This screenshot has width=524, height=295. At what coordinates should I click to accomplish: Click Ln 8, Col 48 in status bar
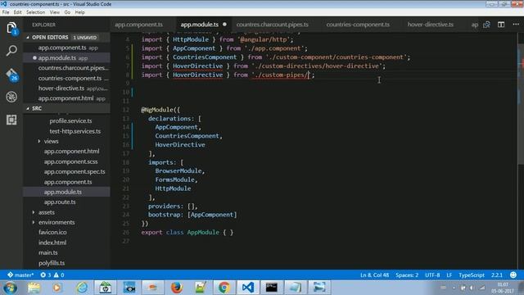(374, 275)
